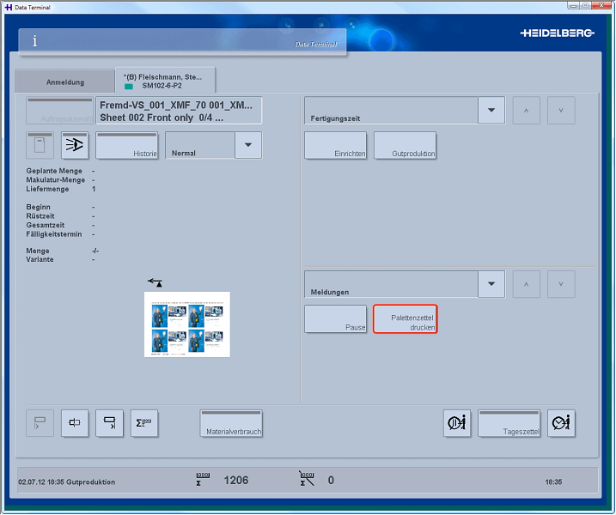Image resolution: width=616 pixels, height=515 pixels.
Task: Click the document sheet icon button
Action: point(40,145)
